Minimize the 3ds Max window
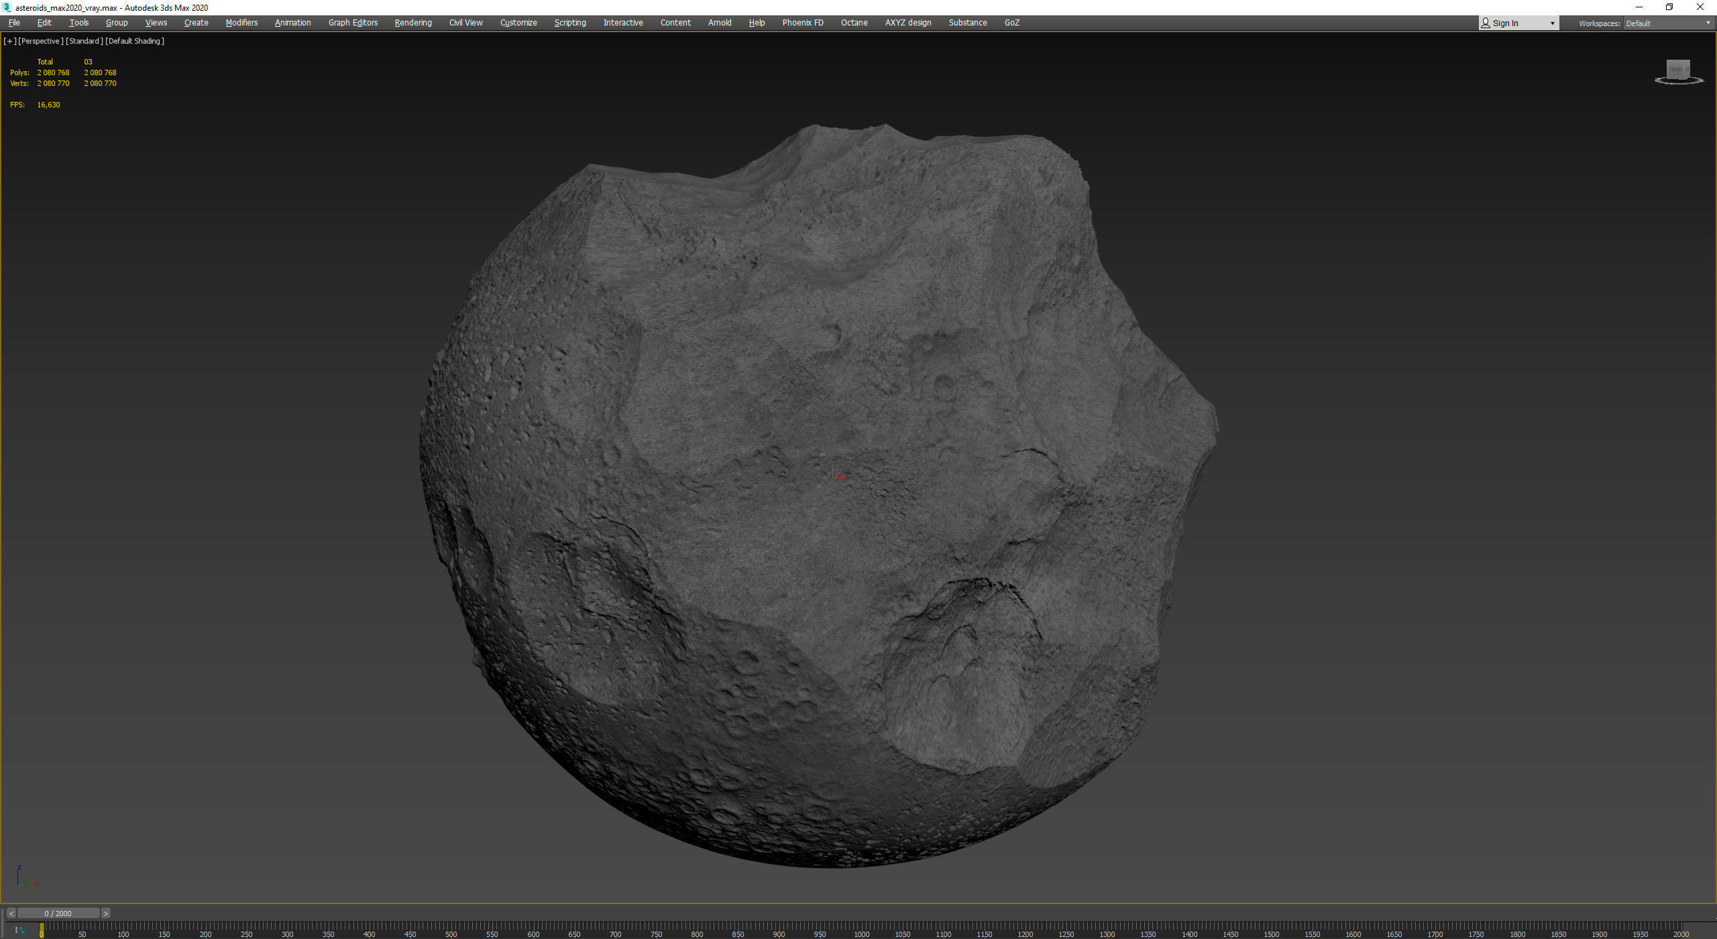The height and width of the screenshot is (939, 1717). coord(1639,7)
